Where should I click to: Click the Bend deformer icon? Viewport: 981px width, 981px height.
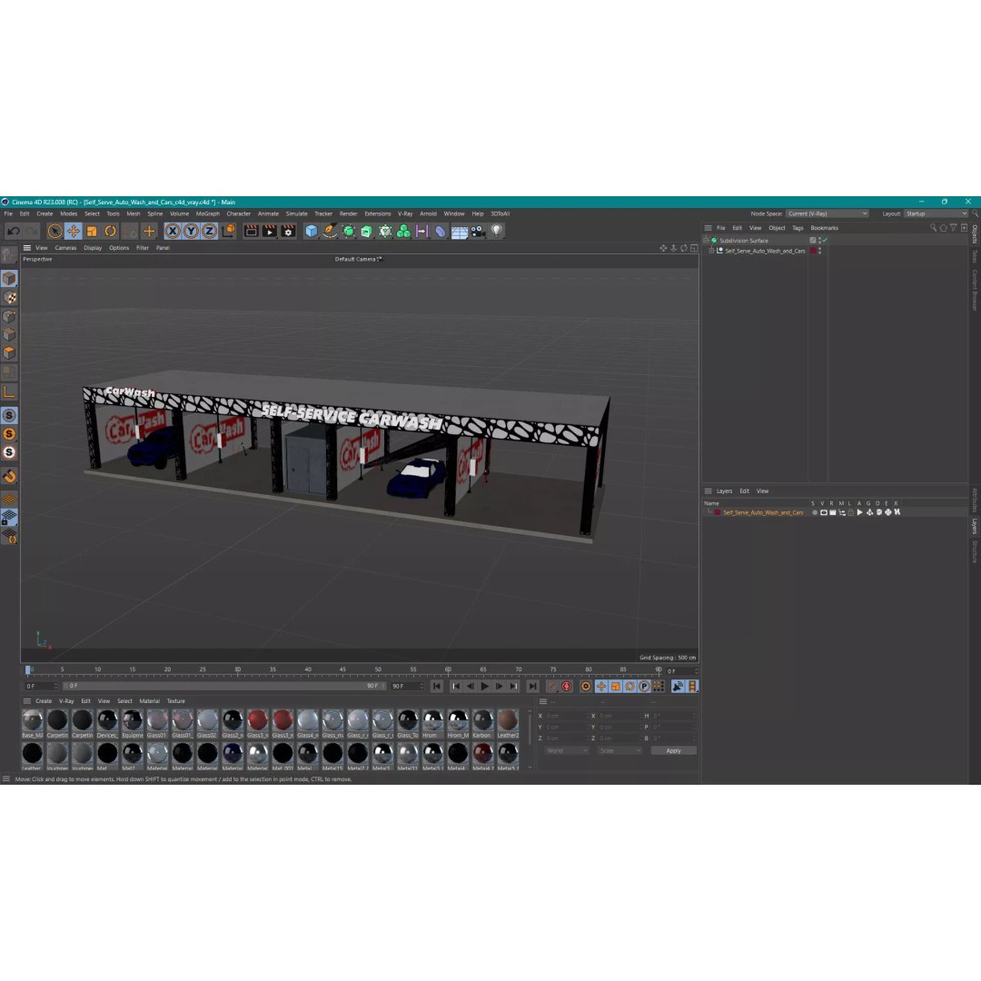441,232
